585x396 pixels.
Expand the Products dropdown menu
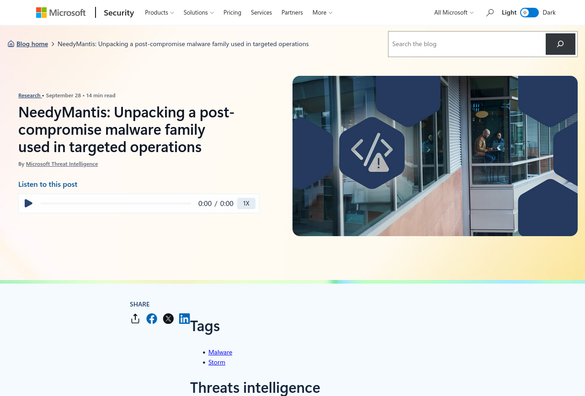click(160, 12)
